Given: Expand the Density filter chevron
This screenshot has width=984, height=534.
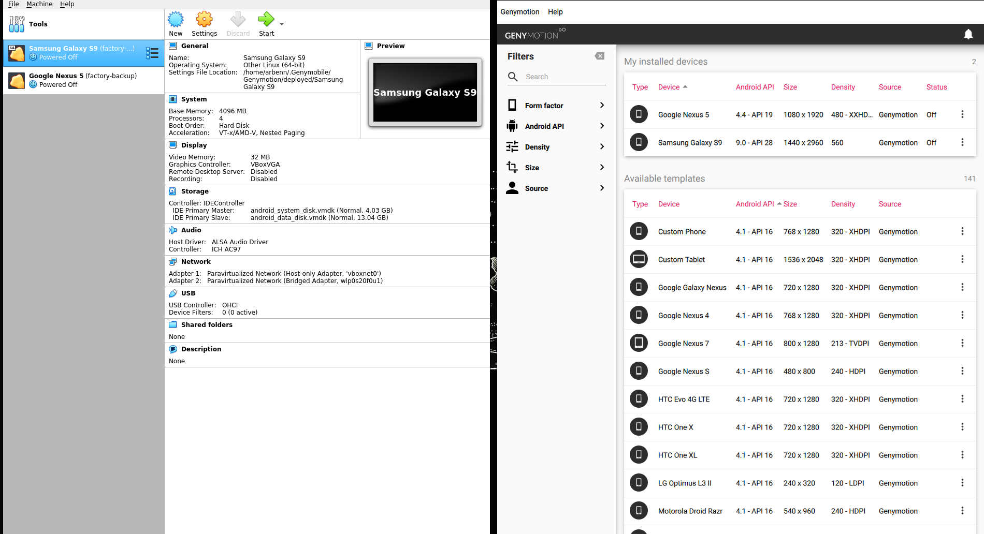Looking at the screenshot, I should point(602,146).
